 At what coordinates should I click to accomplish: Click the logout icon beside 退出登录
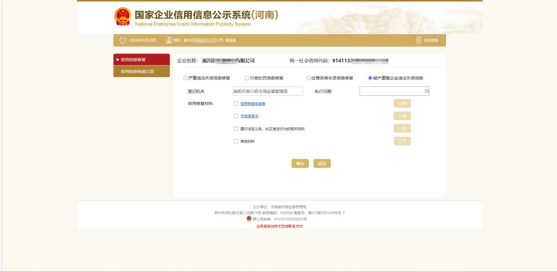click(x=418, y=40)
